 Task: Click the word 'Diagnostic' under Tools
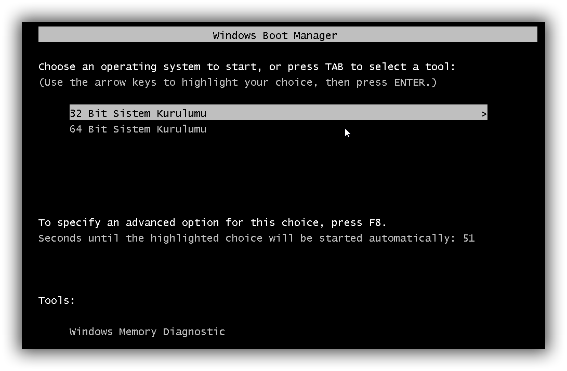[194, 332]
